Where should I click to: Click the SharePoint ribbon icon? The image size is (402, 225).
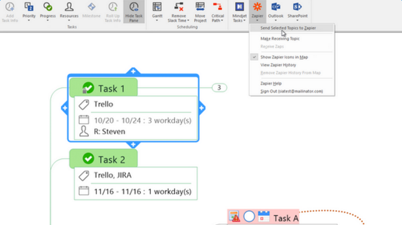pyautogui.click(x=297, y=7)
